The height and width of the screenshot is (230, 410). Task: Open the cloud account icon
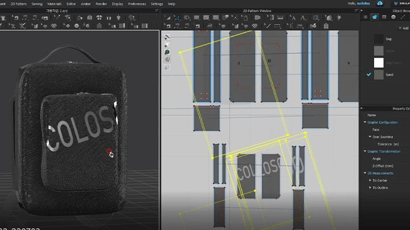point(380,3)
